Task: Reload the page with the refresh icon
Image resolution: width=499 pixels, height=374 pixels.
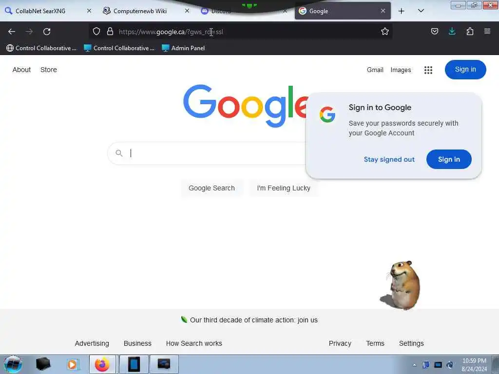Action: (x=47, y=32)
